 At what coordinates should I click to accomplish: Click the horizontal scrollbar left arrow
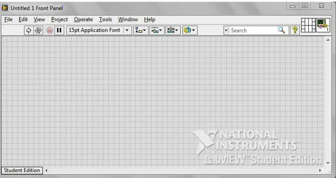tap(46, 170)
